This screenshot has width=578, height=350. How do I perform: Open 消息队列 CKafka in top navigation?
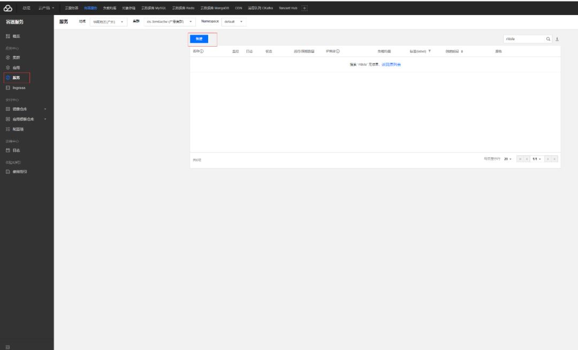click(260, 8)
